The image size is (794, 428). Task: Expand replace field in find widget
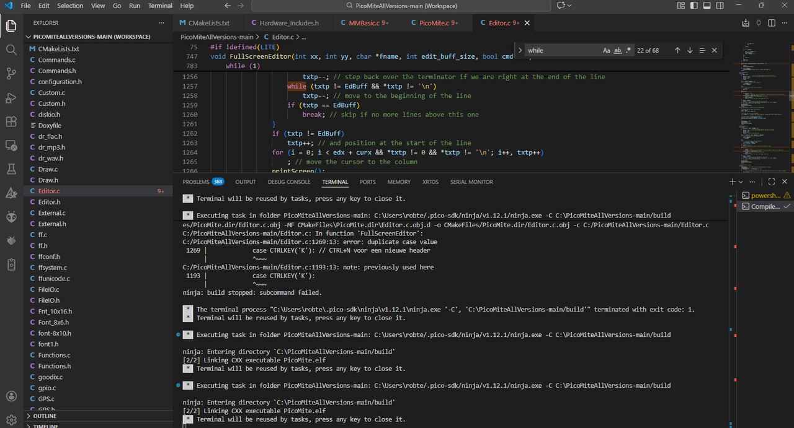520,50
